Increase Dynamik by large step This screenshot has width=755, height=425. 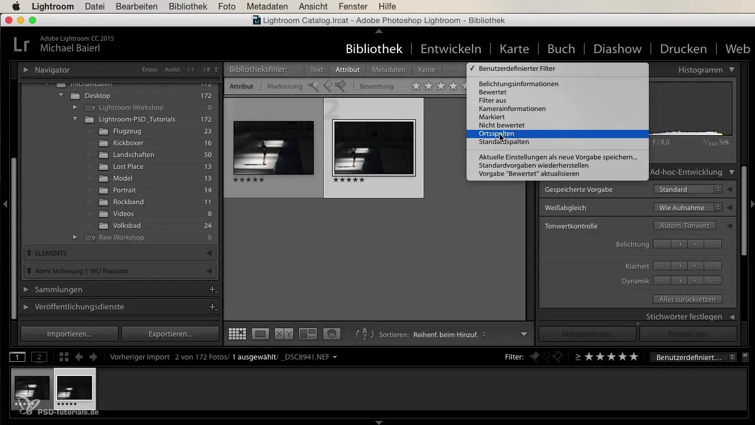[x=714, y=281]
